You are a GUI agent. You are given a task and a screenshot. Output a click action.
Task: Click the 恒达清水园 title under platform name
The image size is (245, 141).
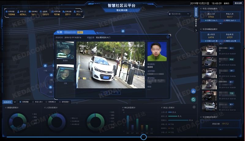coord(122,10)
